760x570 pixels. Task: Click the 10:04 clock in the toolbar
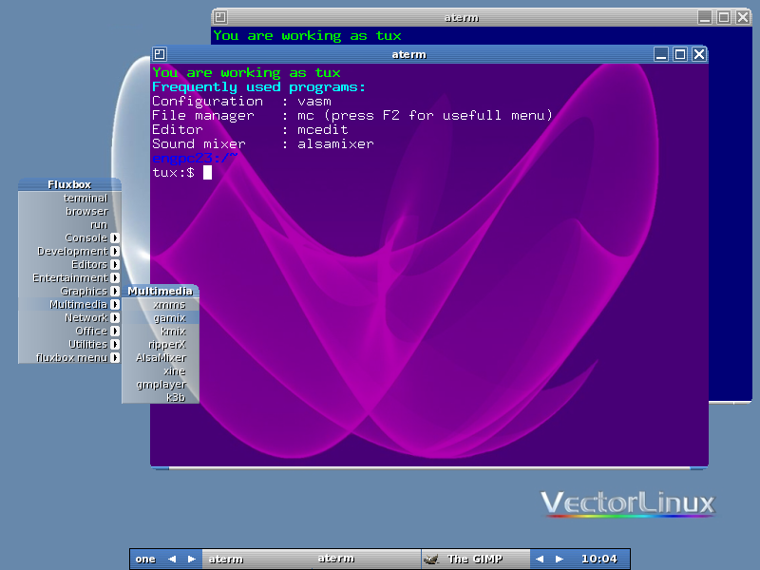[598, 560]
